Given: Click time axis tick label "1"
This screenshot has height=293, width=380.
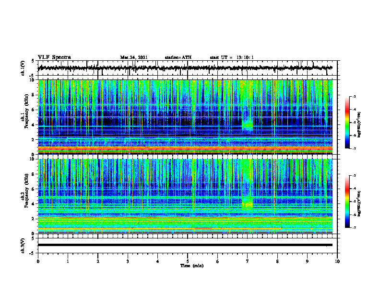Looking at the screenshot, I should [x=68, y=261].
